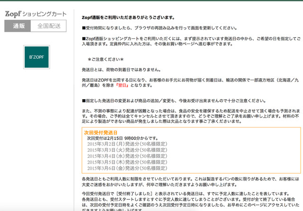Click the ショッピングカート title text

click(45, 15)
